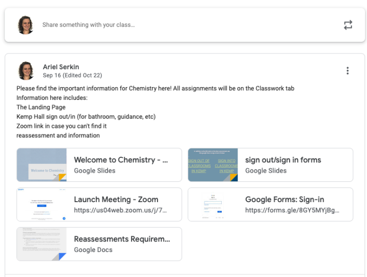Click the Reassessments document thumbnail
Image resolution: width=367 pixels, height=277 pixels.
click(x=42, y=244)
